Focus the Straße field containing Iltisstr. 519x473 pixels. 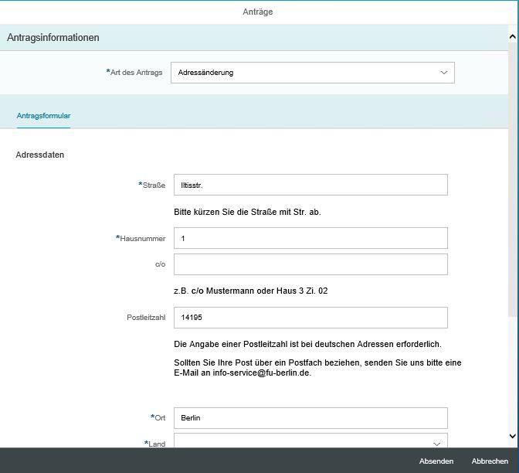click(310, 185)
